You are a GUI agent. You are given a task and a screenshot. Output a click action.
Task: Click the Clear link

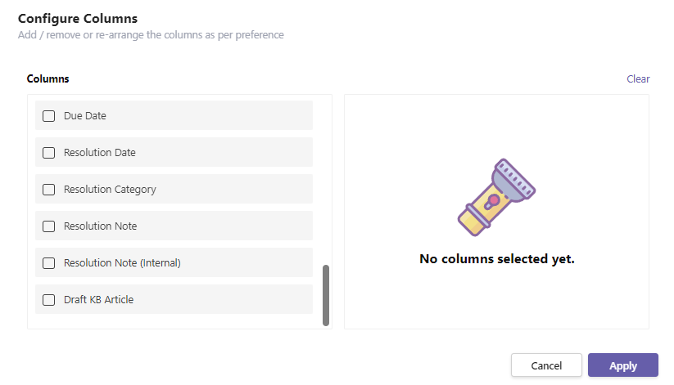(x=638, y=79)
